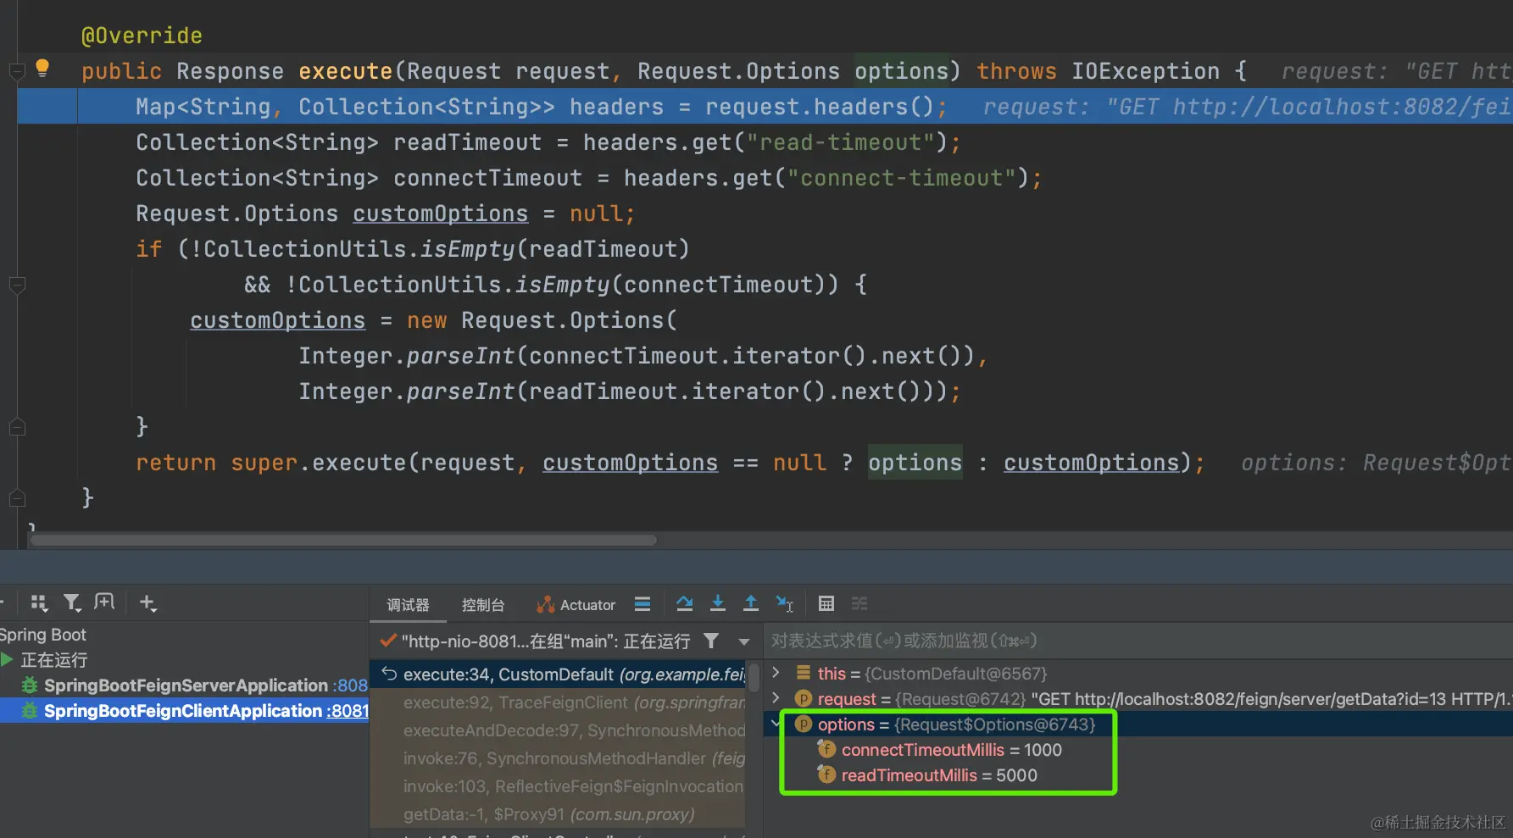
Task: Expand the 'this' variable node
Action: click(776, 673)
